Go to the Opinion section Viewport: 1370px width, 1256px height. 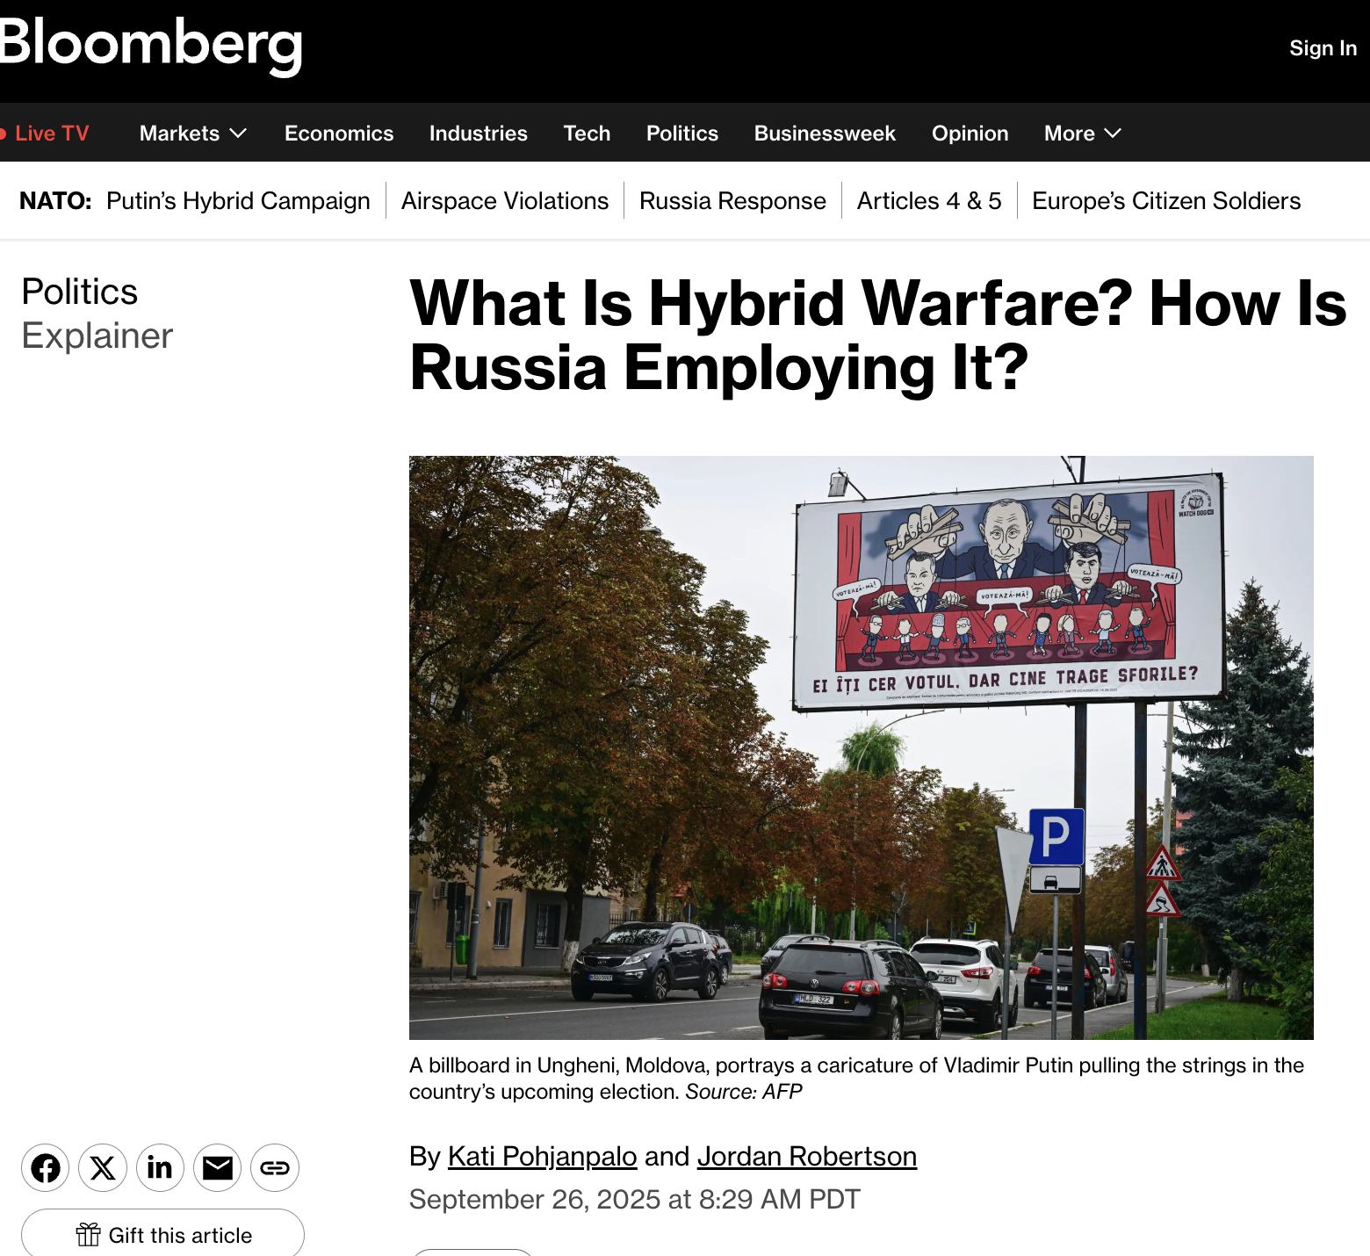[970, 134]
